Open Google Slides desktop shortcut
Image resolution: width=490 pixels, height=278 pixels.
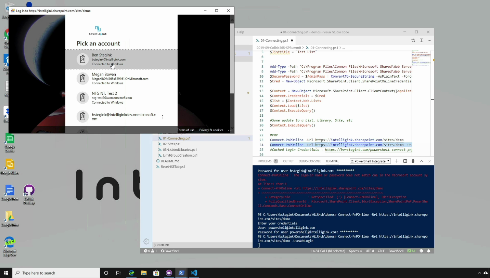[10, 167]
